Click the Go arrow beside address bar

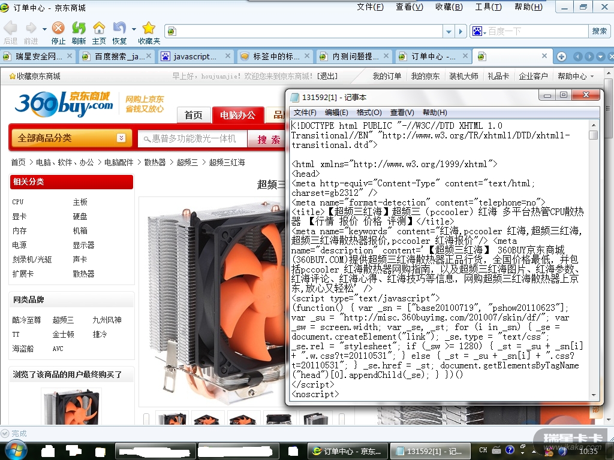coord(460,31)
